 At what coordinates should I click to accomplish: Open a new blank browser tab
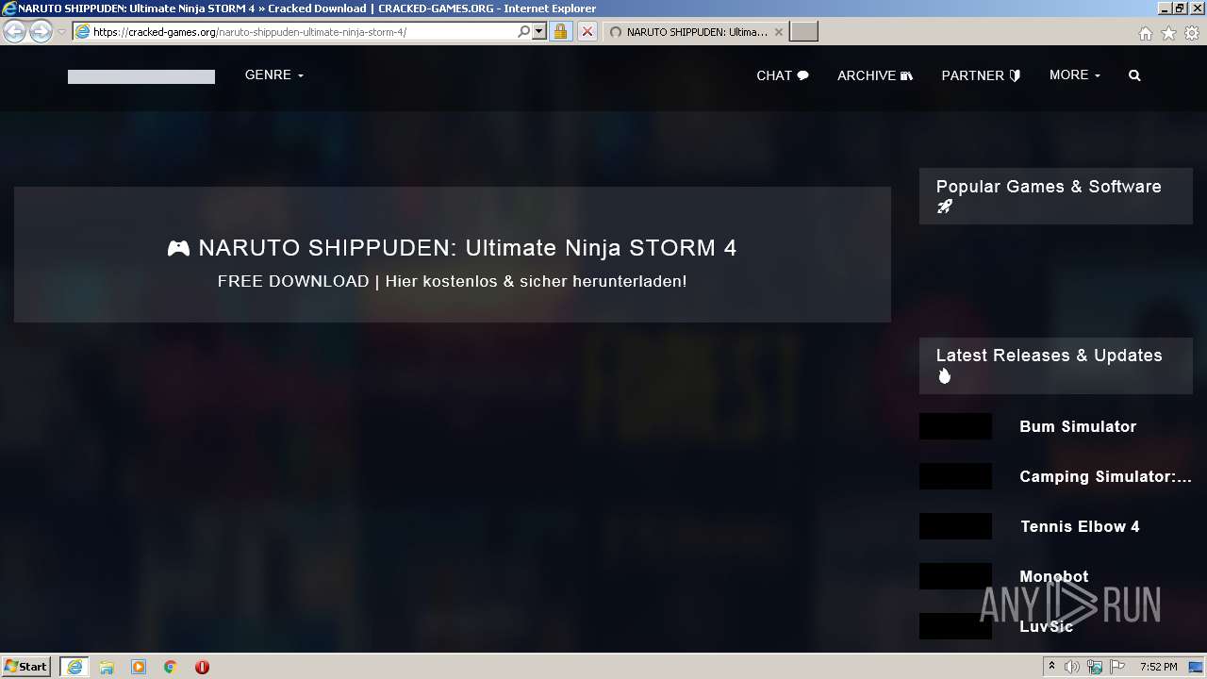(803, 32)
